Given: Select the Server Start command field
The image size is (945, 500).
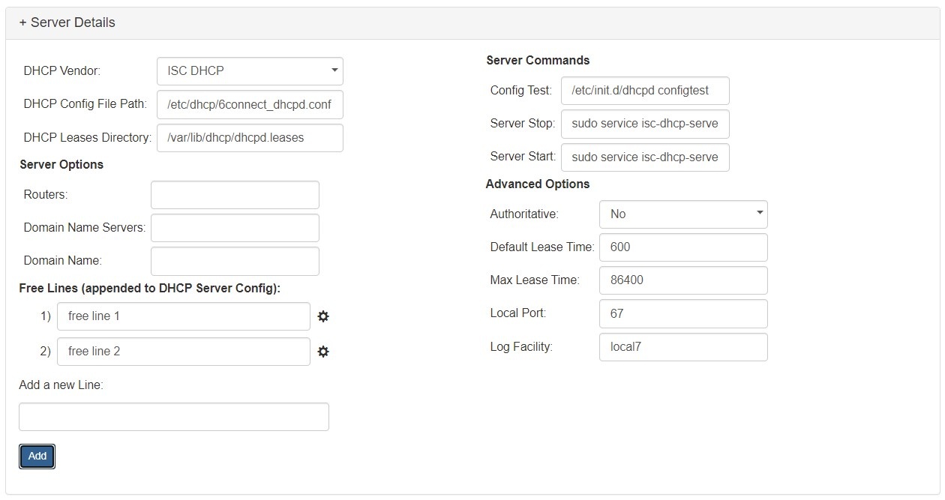Looking at the screenshot, I should pos(644,157).
